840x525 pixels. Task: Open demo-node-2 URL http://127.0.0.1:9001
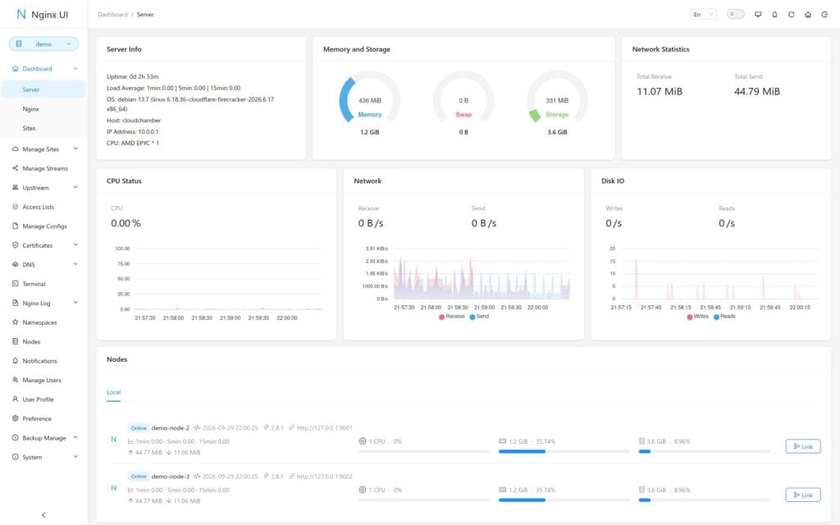pos(324,428)
